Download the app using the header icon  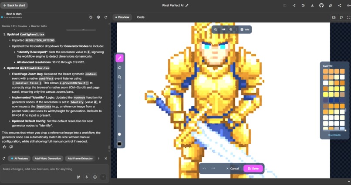(x=312, y=5)
